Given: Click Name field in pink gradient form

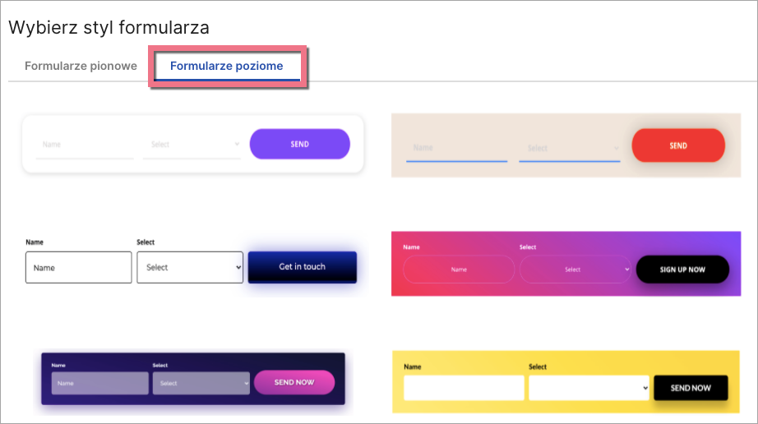Looking at the screenshot, I should point(459,270).
